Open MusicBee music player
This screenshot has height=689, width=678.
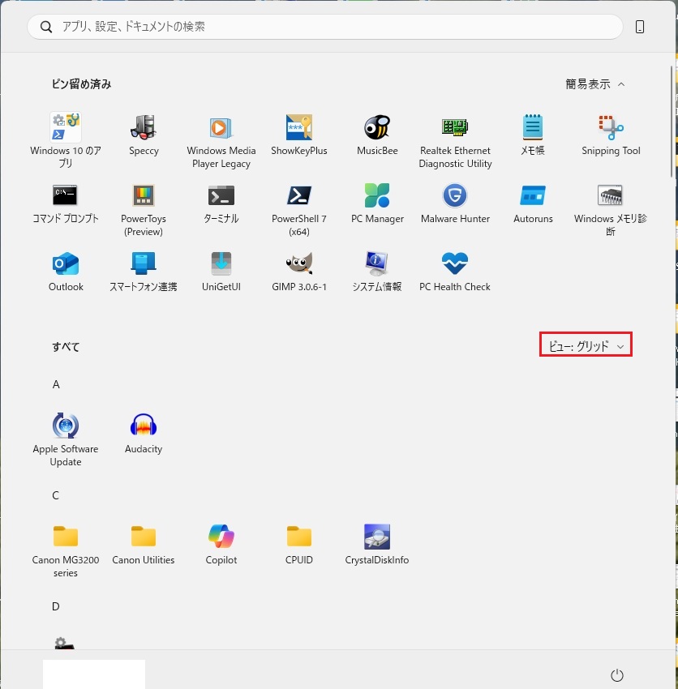pyautogui.click(x=377, y=135)
